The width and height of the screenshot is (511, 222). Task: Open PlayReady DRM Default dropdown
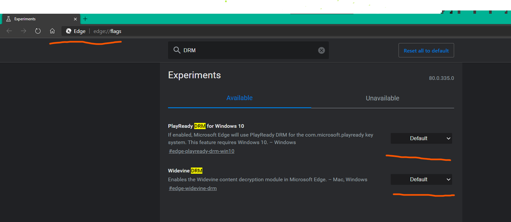(421, 138)
